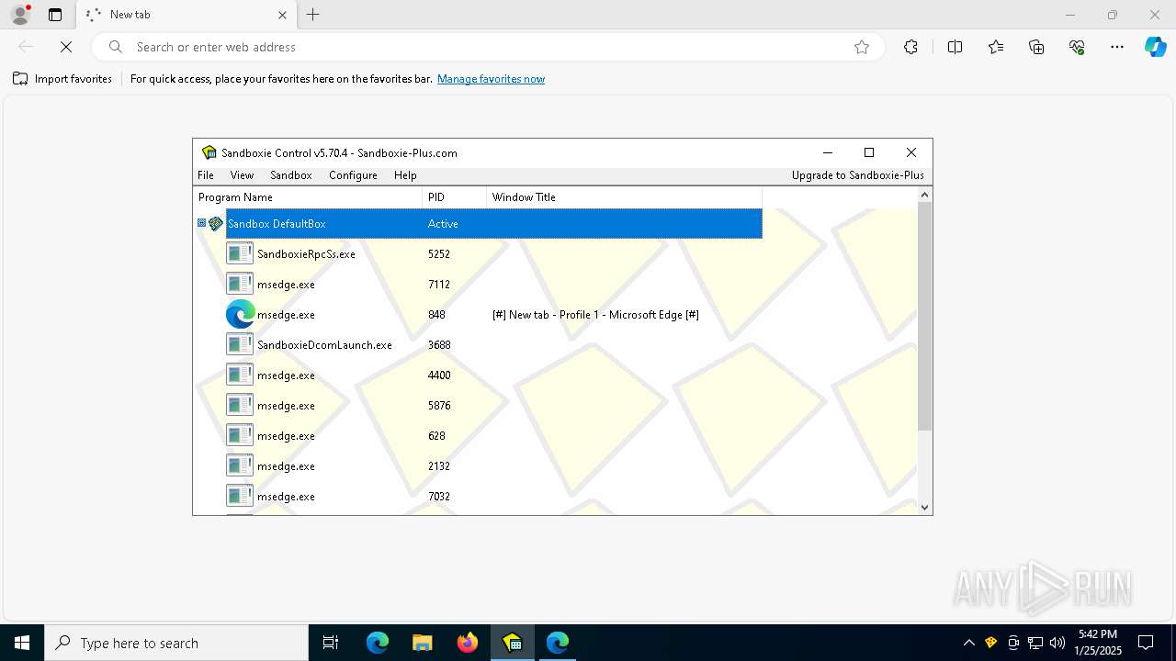
Task: Open the Help menu in Sandboxie Control
Action: 405,175
